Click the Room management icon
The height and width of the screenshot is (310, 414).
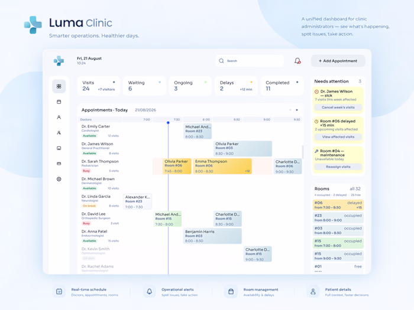231,291
